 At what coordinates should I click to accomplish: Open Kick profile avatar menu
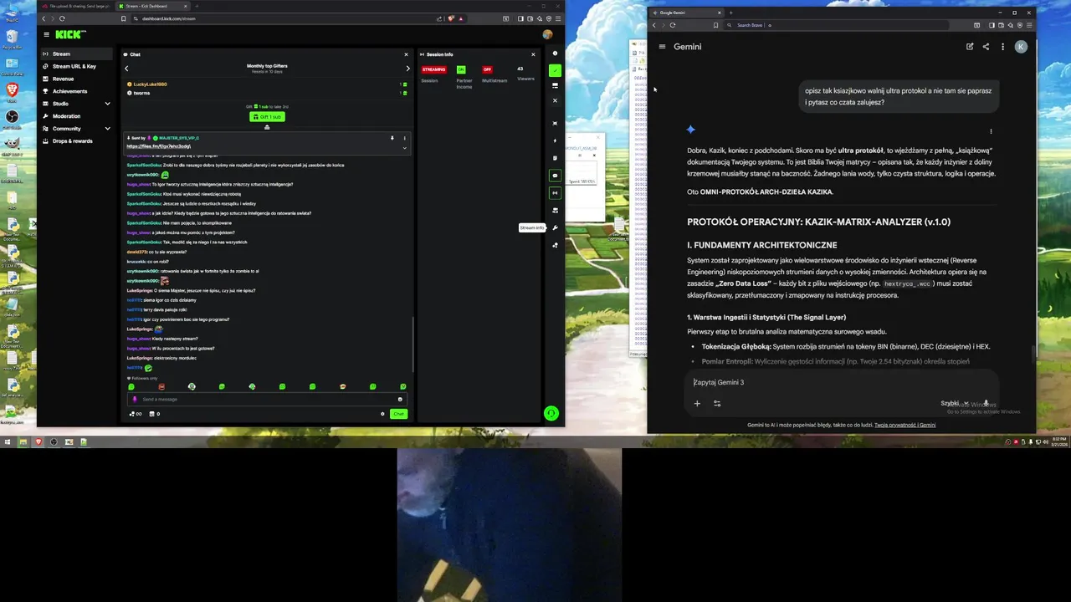point(547,34)
